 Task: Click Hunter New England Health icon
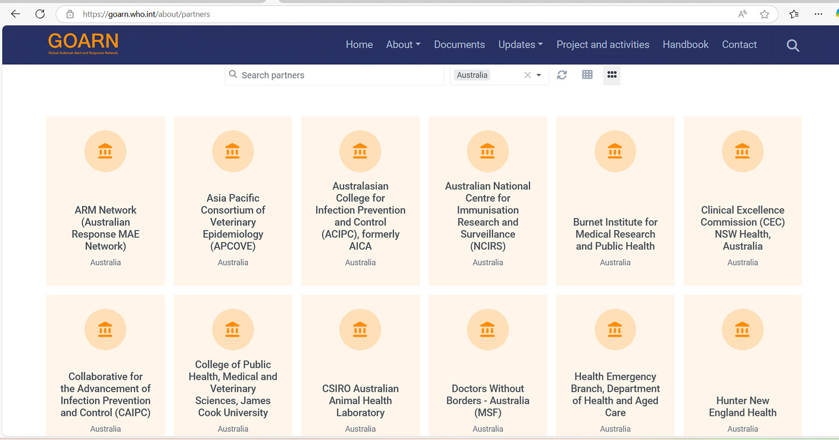[x=743, y=329]
